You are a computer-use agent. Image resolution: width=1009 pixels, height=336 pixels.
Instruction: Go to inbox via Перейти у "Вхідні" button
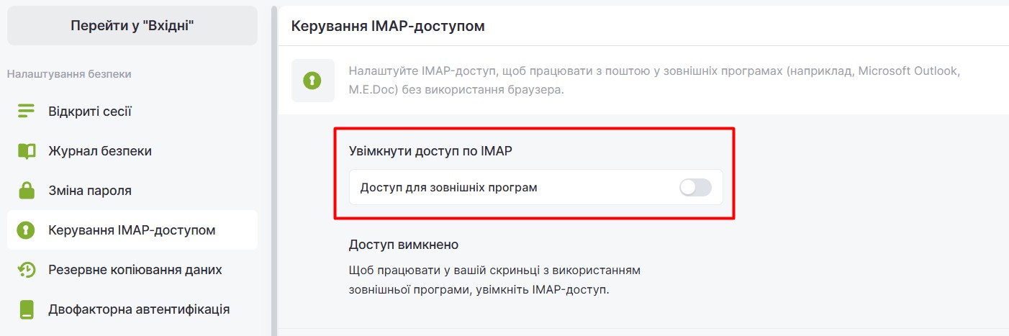(132, 25)
